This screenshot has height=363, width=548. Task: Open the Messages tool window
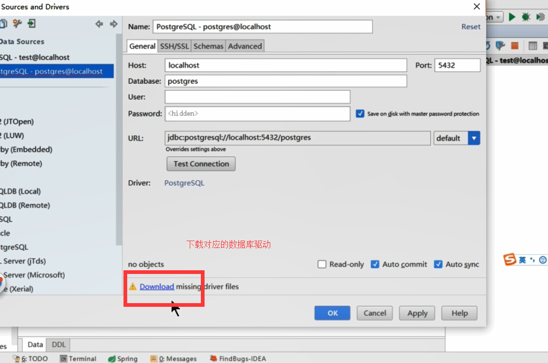[174, 358]
